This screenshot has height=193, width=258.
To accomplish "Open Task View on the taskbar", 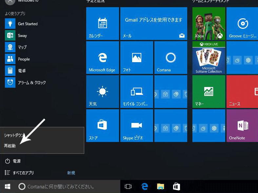I will tap(128, 186).
